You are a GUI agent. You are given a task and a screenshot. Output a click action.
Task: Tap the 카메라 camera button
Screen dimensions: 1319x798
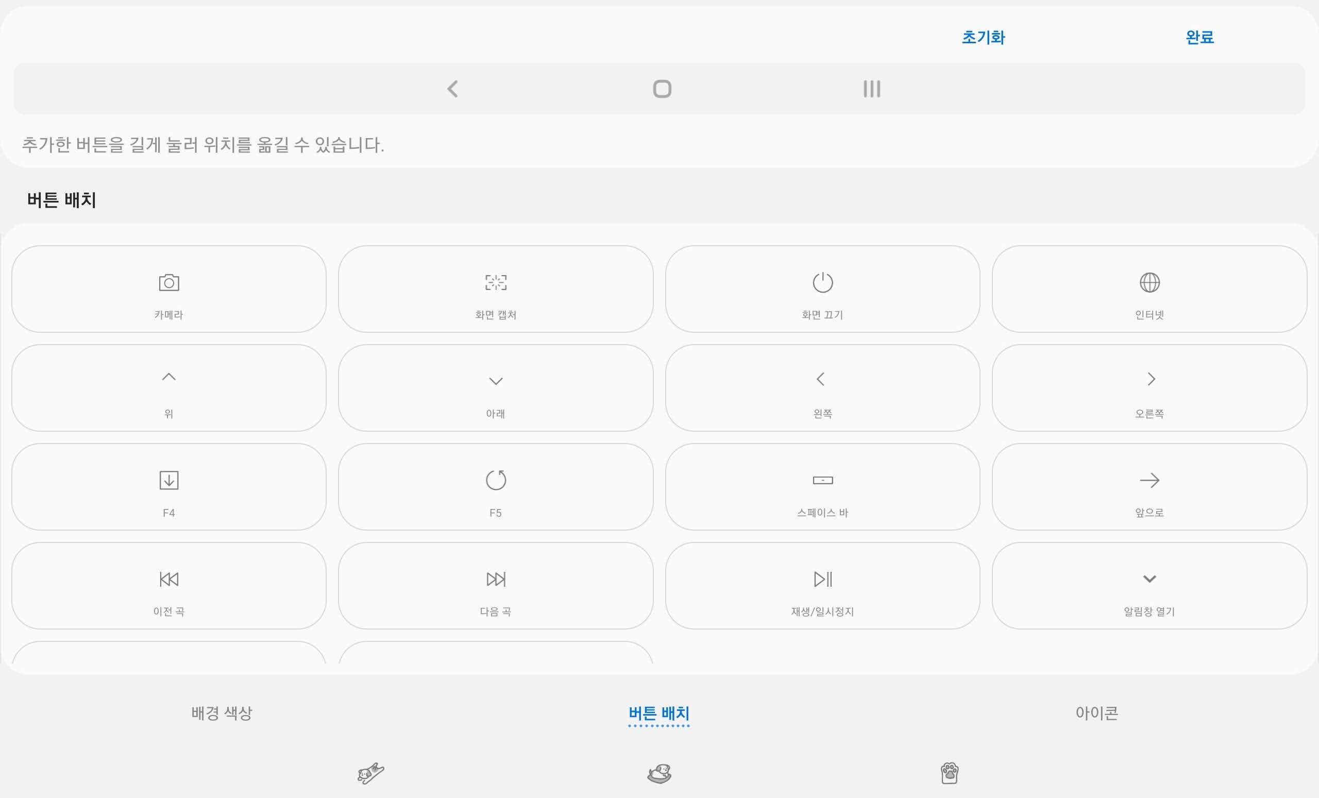[168, 289]
